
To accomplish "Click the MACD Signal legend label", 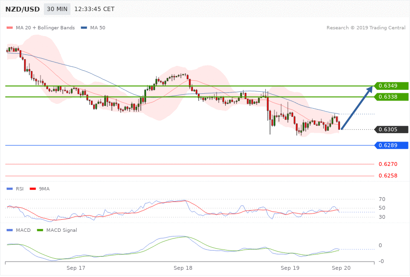I will [62, 230].
